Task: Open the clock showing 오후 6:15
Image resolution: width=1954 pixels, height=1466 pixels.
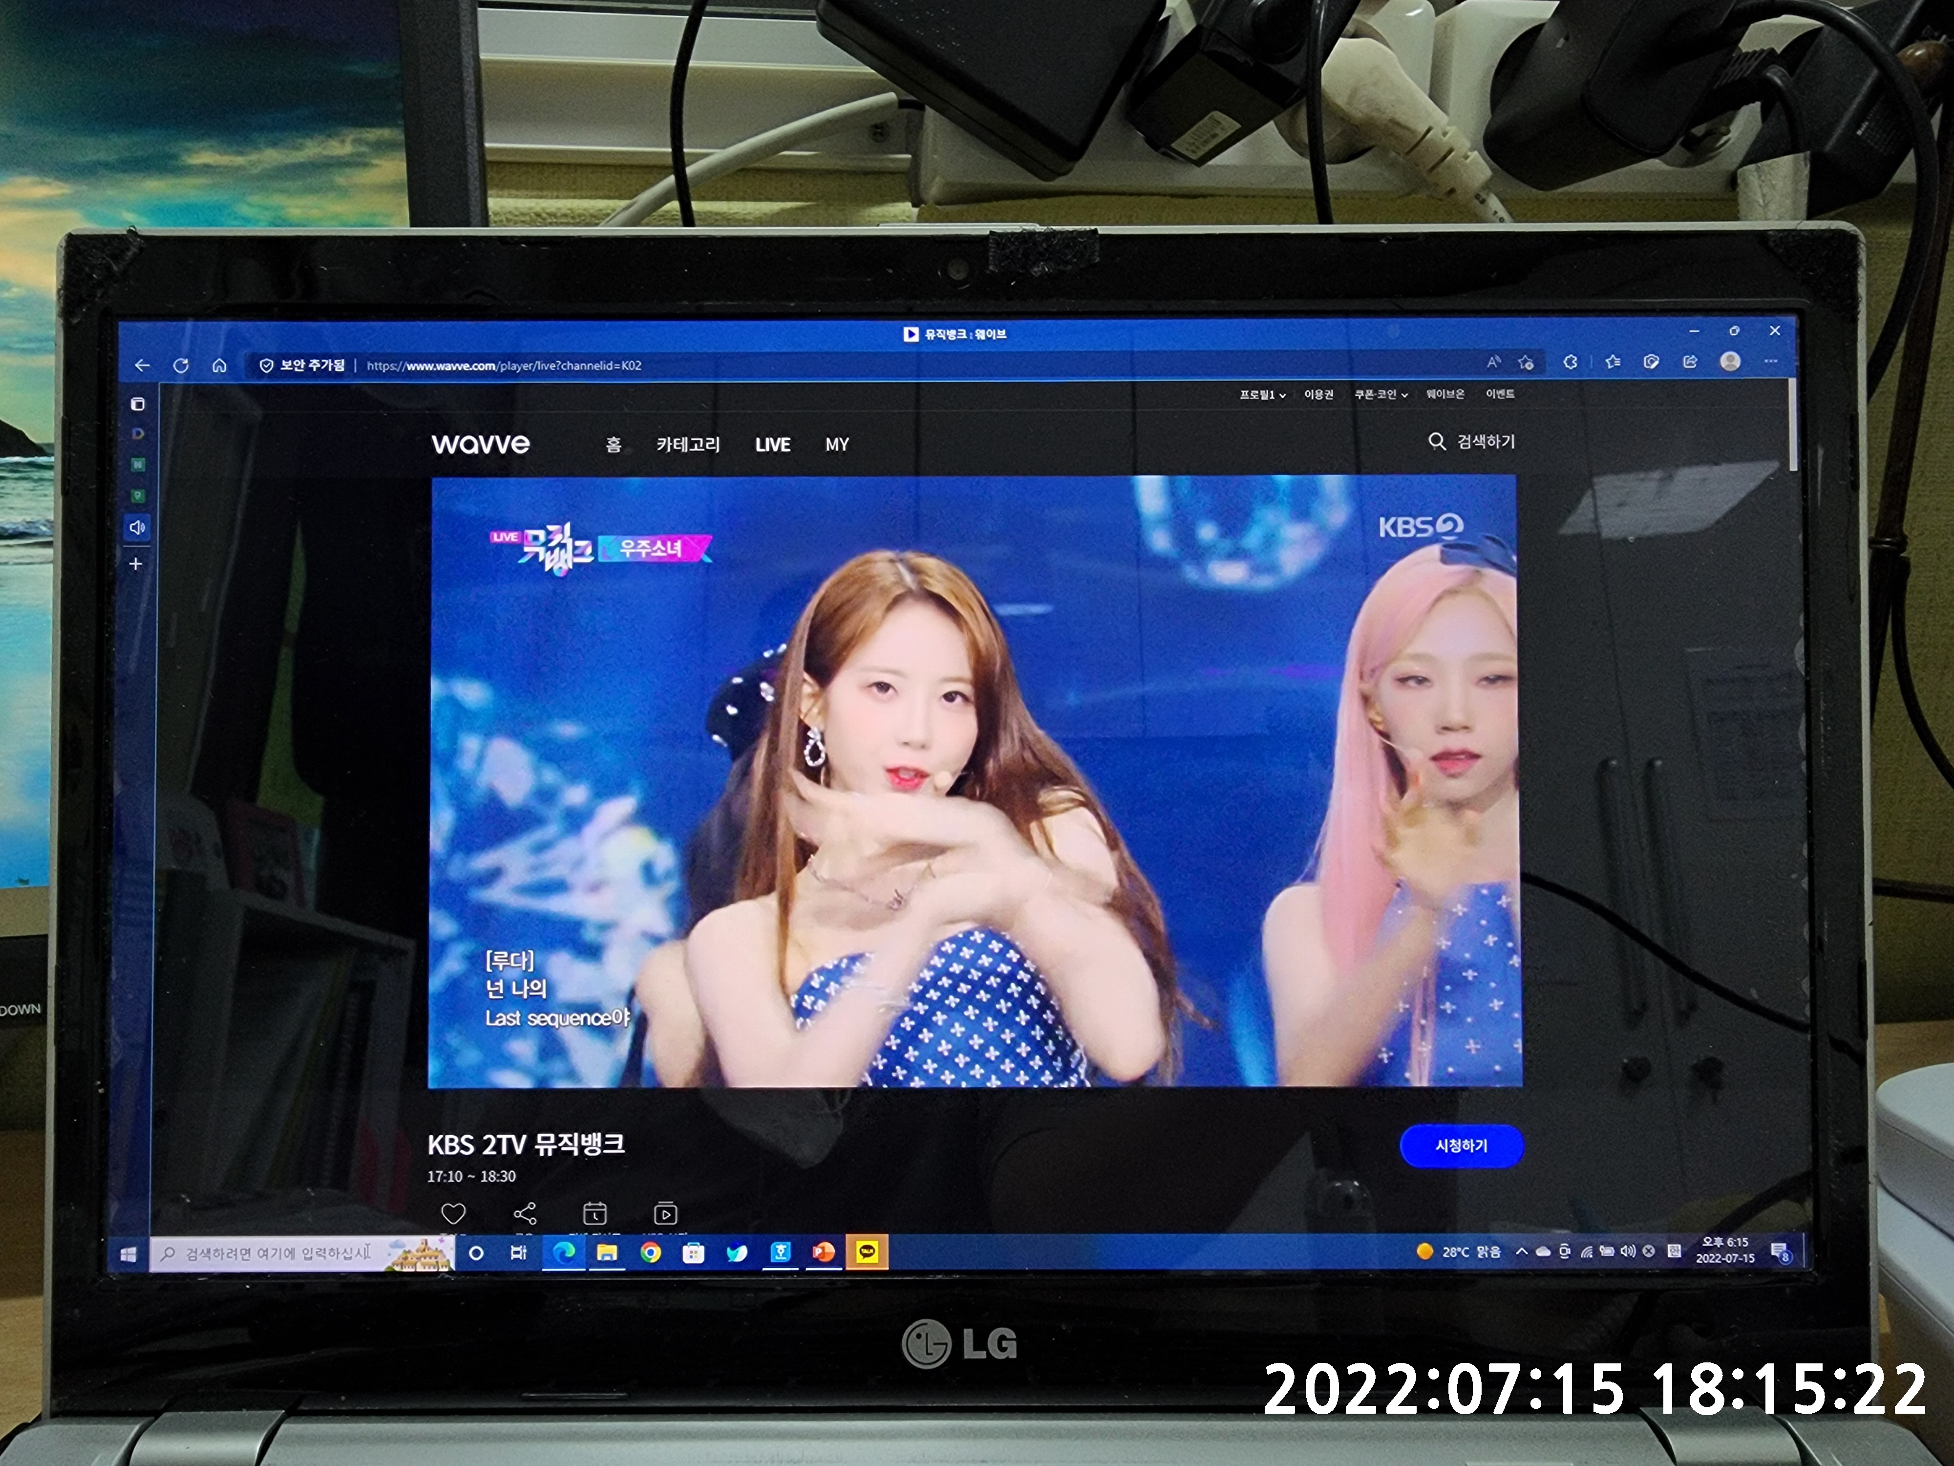Action: pyautogui.click(x=1724, y=1250)
